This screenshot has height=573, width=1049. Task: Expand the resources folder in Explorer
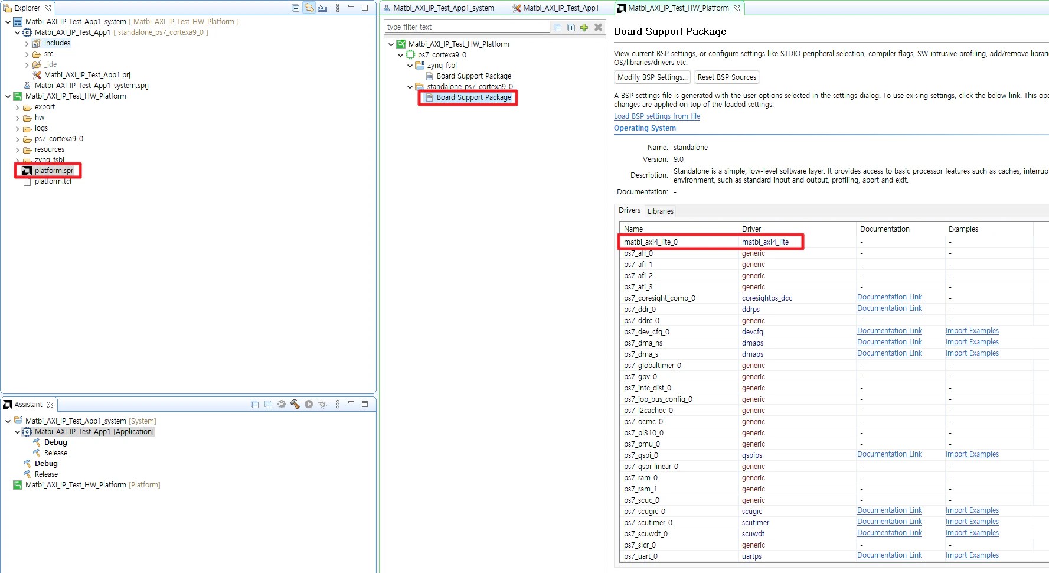point(17,149)
